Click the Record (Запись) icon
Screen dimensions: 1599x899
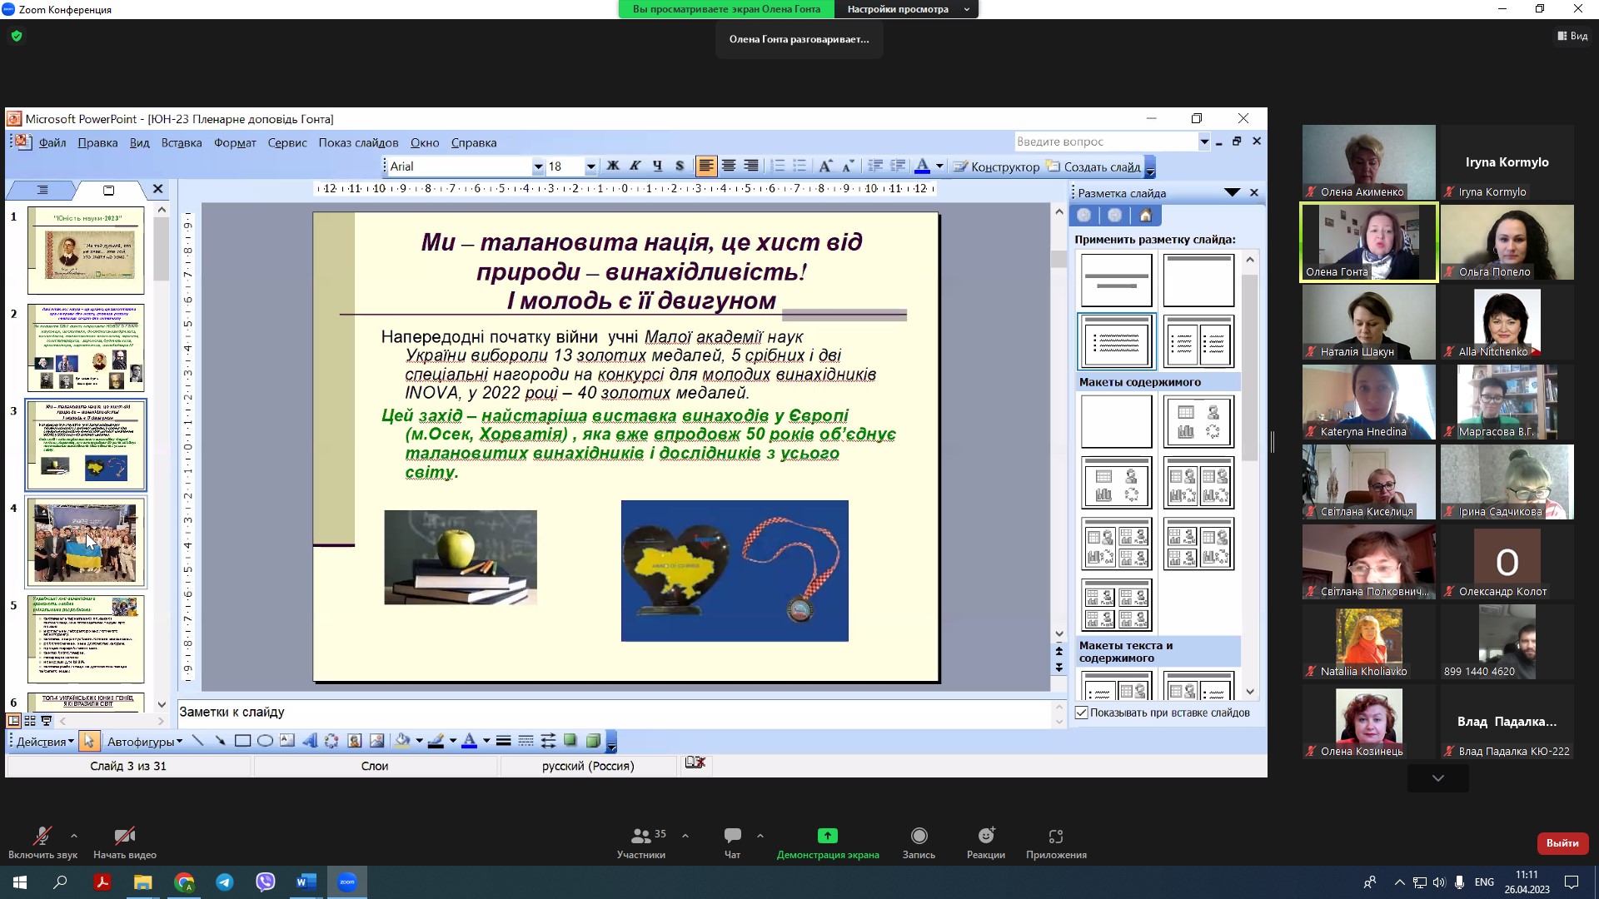[x=919, y=836]
